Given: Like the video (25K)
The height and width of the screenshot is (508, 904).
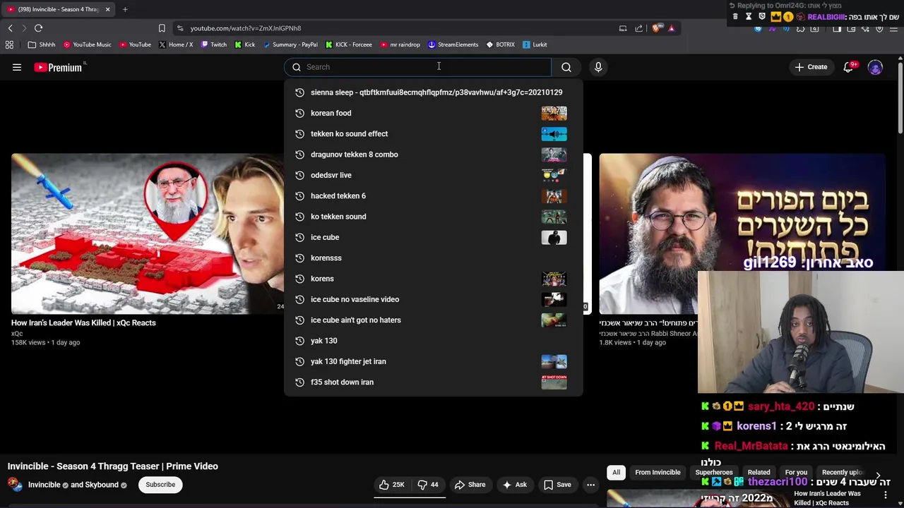Looking at the screenshot, I should (x=391, y=485).
